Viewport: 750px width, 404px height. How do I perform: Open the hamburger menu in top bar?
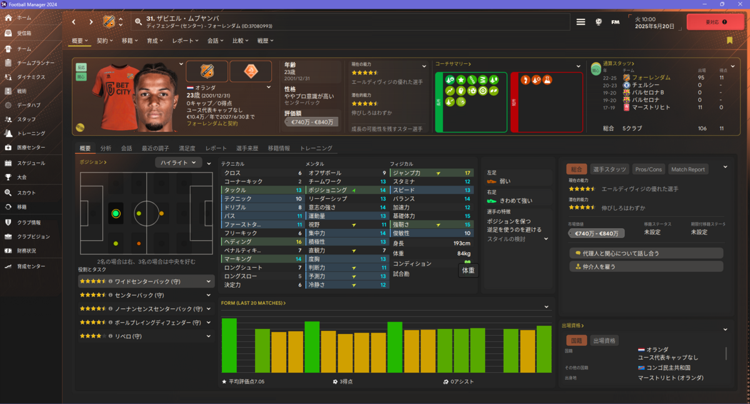(x=581, y=22)
